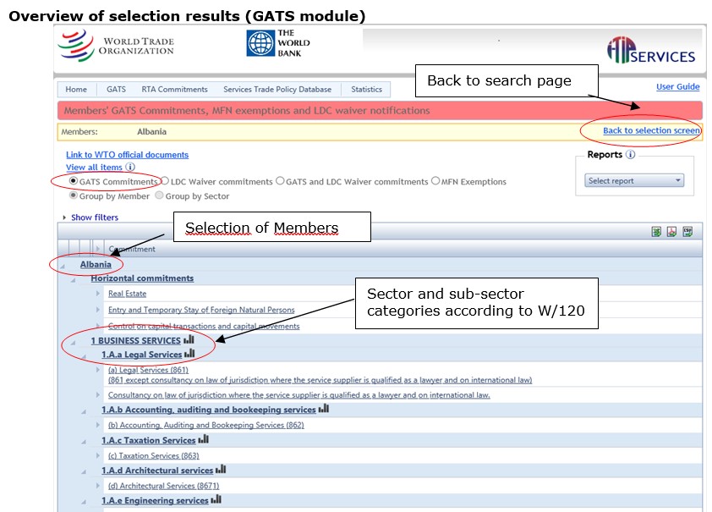Open (d) Architectural Services (8671) link
712x512 pixels.
click(163, 486)
